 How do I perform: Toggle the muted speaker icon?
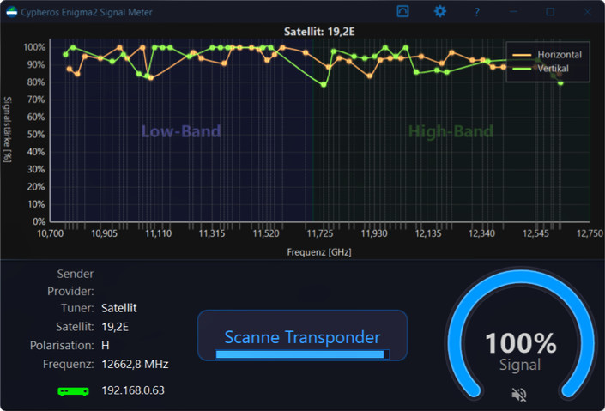pyautogui.click(x=519, y=395)
